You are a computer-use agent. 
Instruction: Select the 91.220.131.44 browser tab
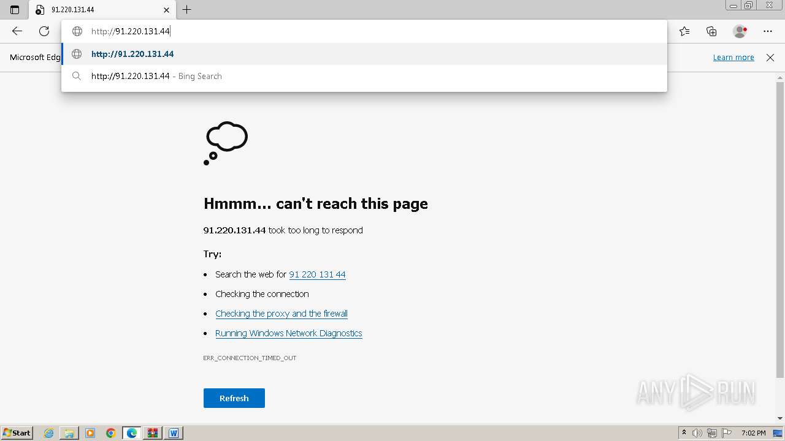102,10
